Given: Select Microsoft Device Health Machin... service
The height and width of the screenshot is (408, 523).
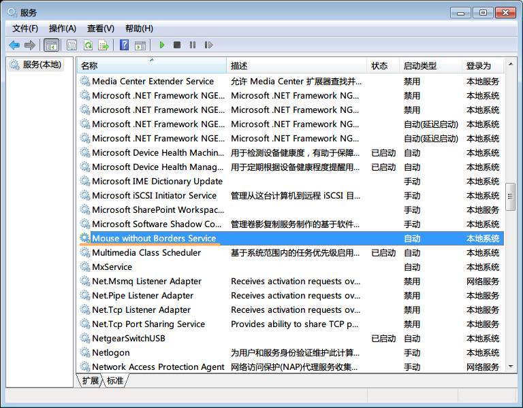Looking at the screenshot, I should click(x=291, y=152).
